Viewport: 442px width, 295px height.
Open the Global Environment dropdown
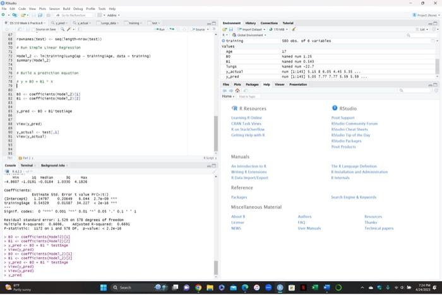(x=249, y=35)
